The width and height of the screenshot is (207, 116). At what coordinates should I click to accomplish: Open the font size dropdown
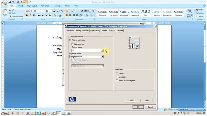[x=51, y=11]
